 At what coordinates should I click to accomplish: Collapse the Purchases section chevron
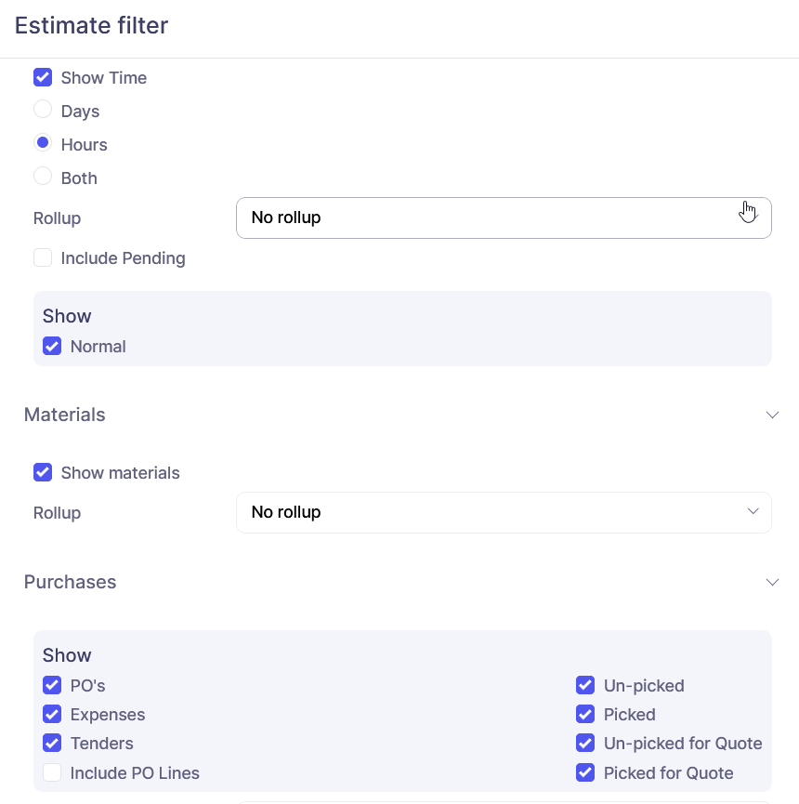point(772,582)
